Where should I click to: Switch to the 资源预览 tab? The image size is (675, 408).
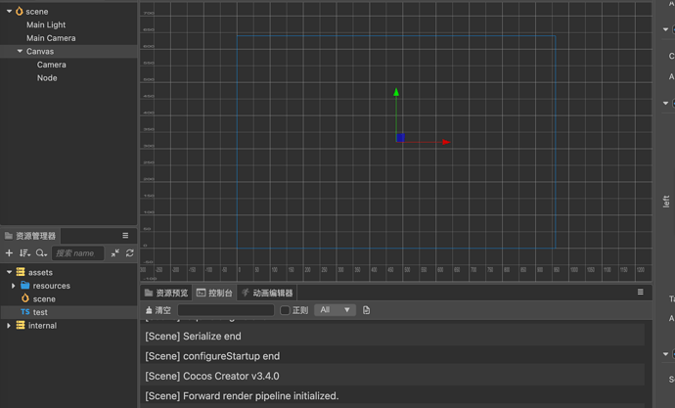166,294
